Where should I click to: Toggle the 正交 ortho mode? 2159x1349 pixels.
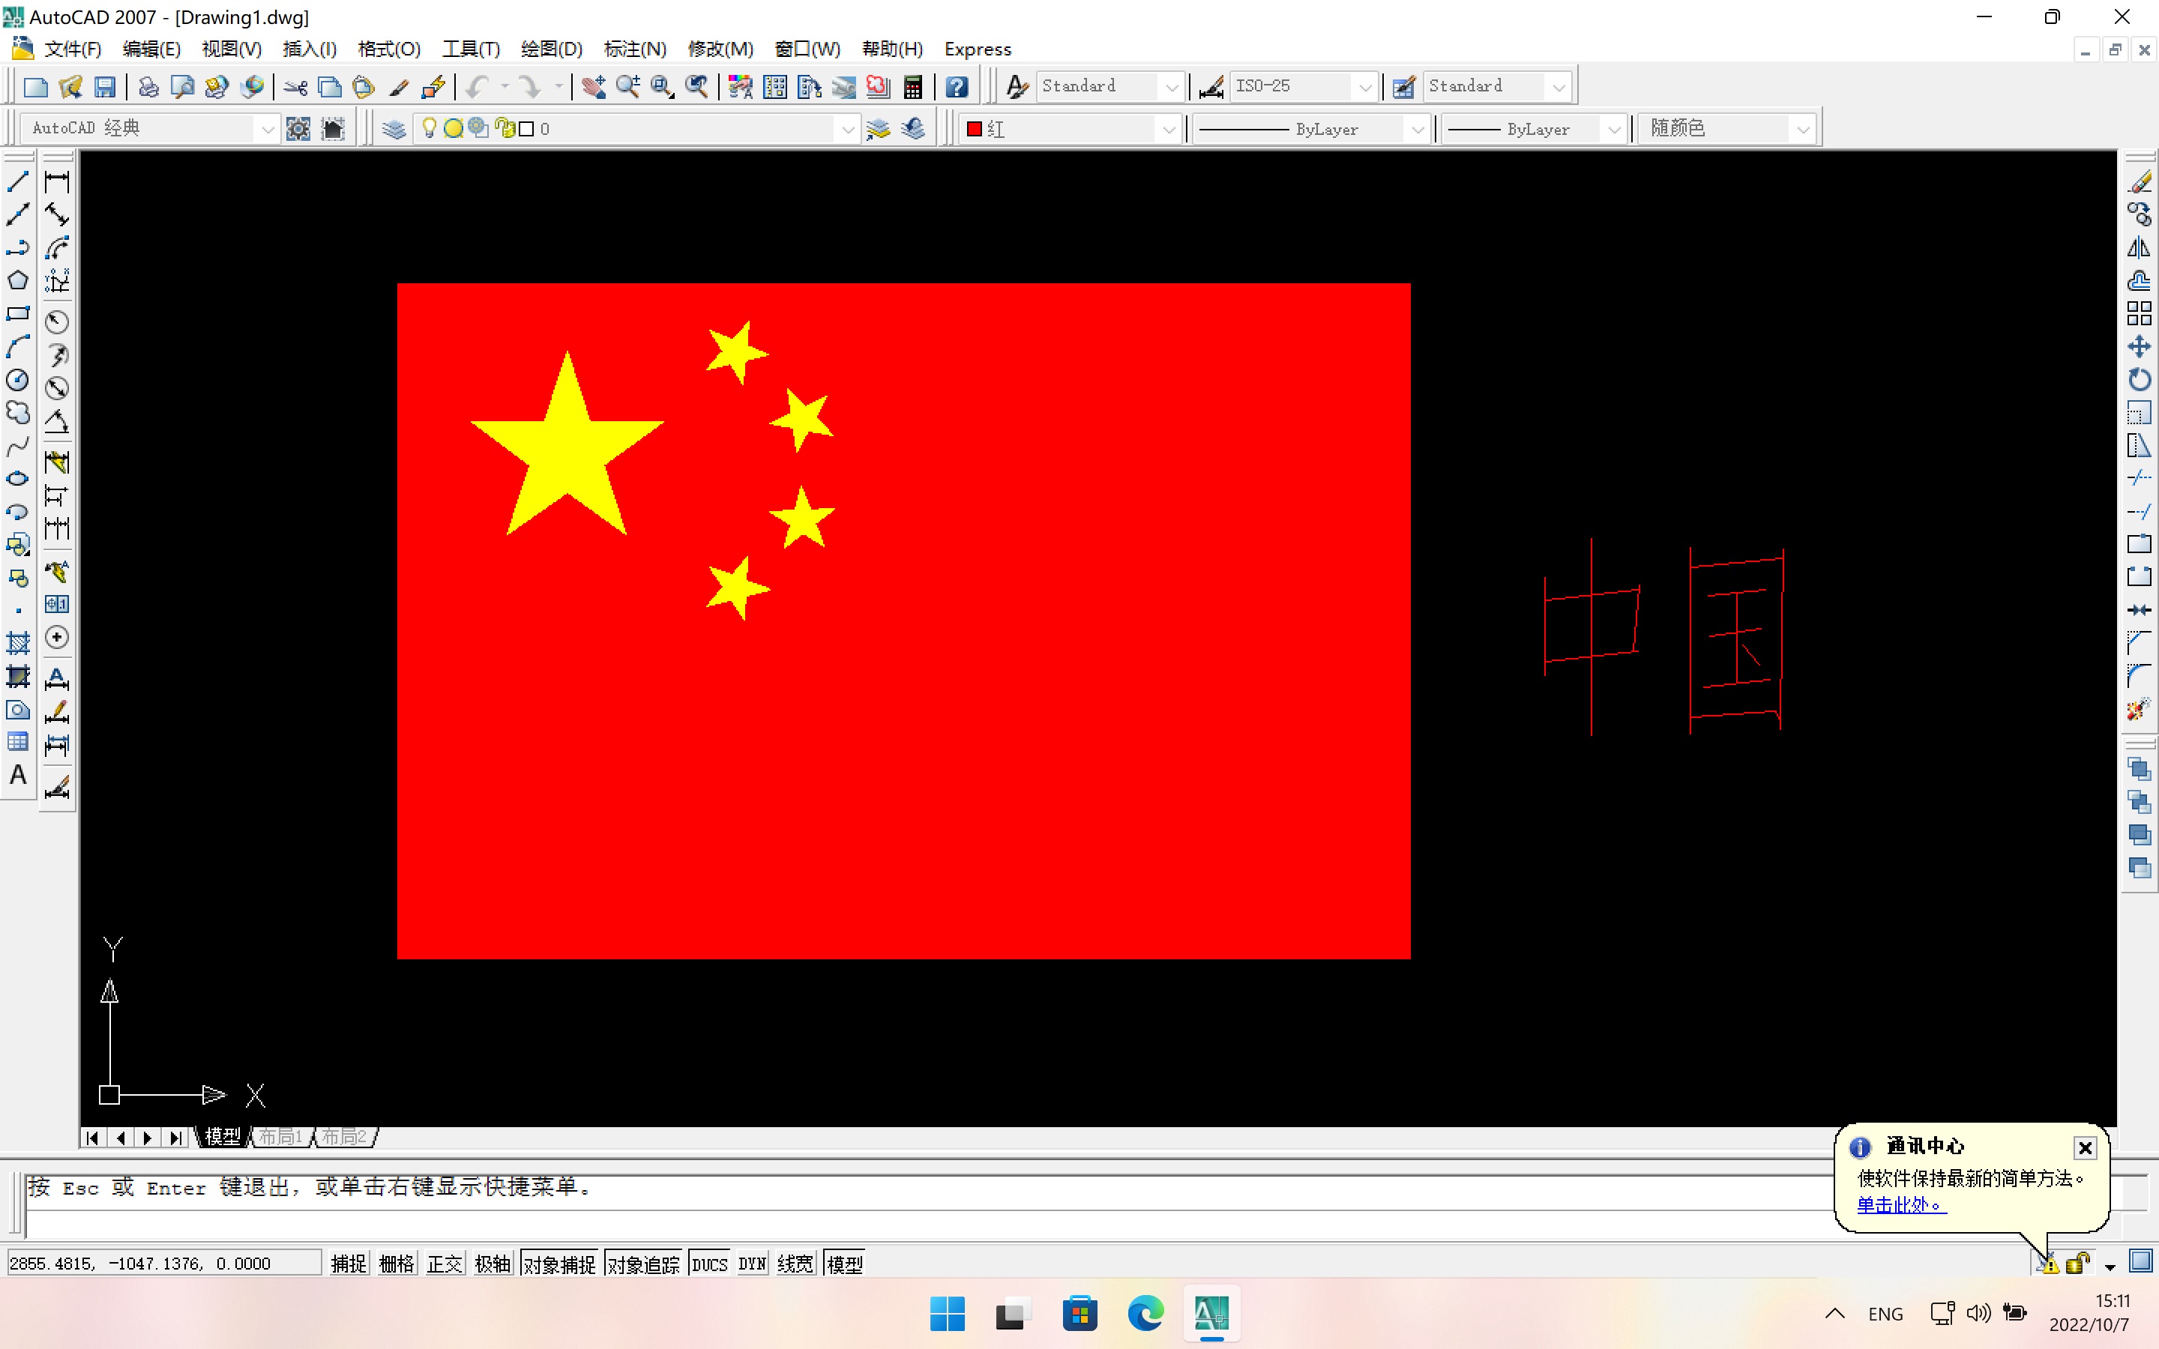tap(445, 1264)
